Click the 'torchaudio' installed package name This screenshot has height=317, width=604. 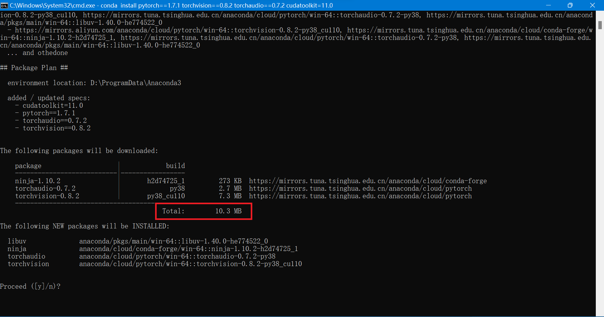point(26,256)
